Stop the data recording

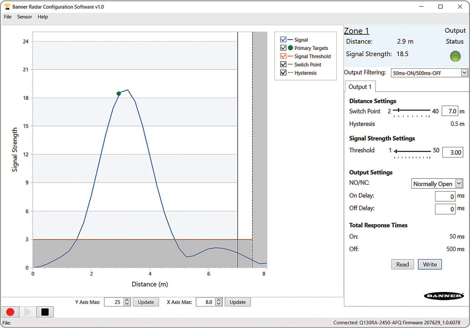(x=45, y=312)
